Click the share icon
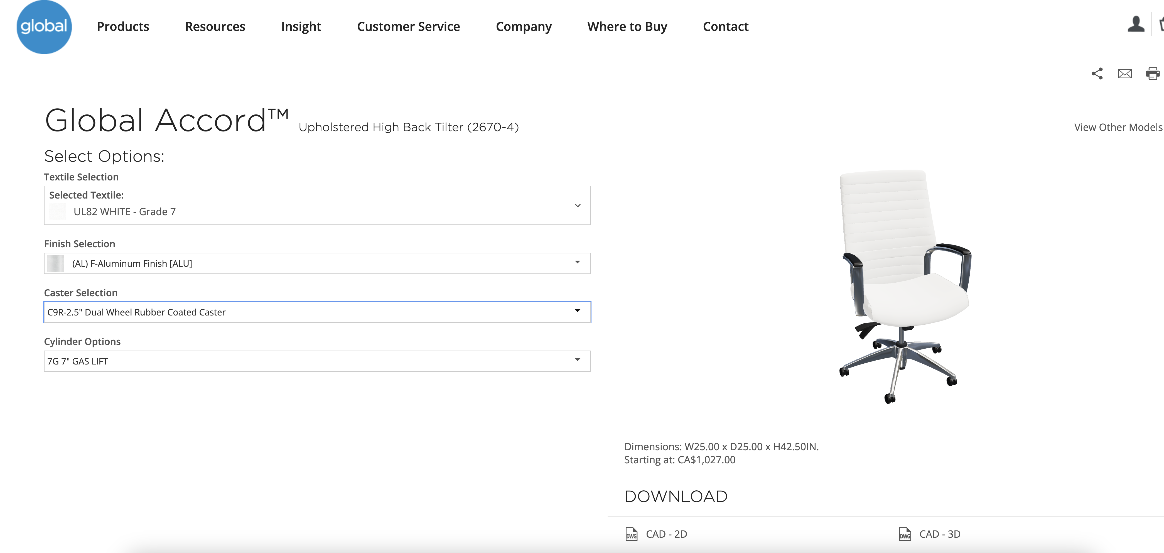Image resolution: width=1164 pixels, height=553 pixels. (1097, 74)
